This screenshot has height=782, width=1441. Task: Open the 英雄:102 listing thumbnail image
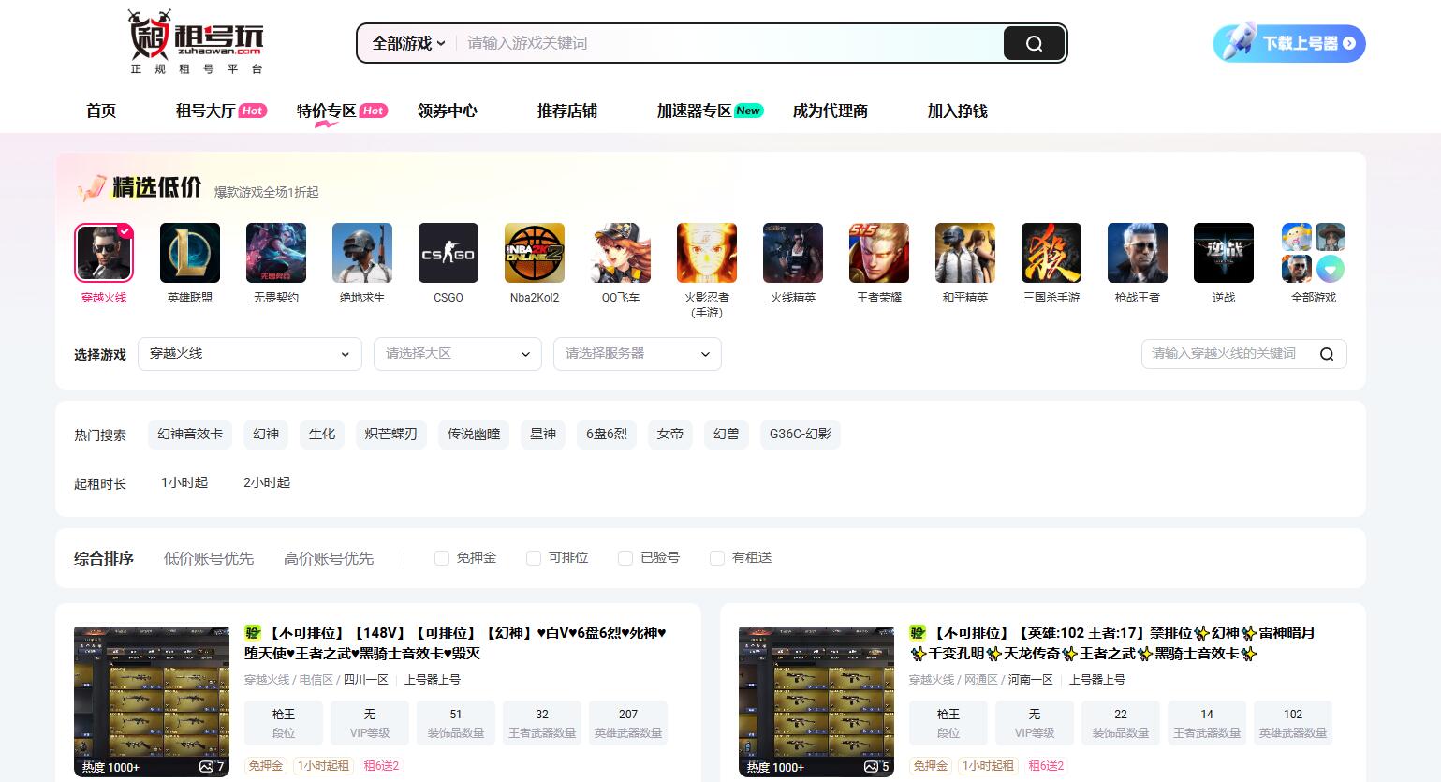816,702
